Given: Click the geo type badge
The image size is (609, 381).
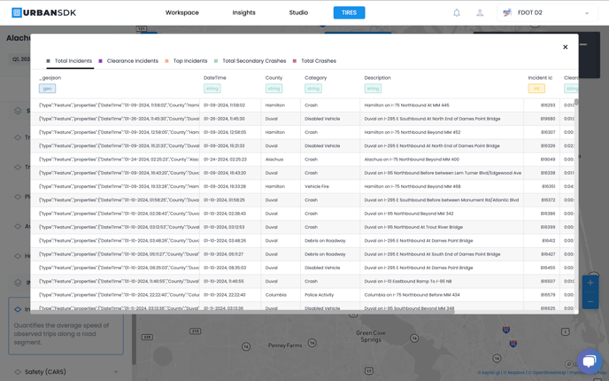Looking at the screenshot, I should [x=48, y=89].
